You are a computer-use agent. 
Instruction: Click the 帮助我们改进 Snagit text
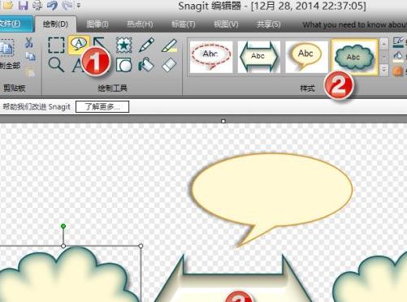[x=37, y=107]
